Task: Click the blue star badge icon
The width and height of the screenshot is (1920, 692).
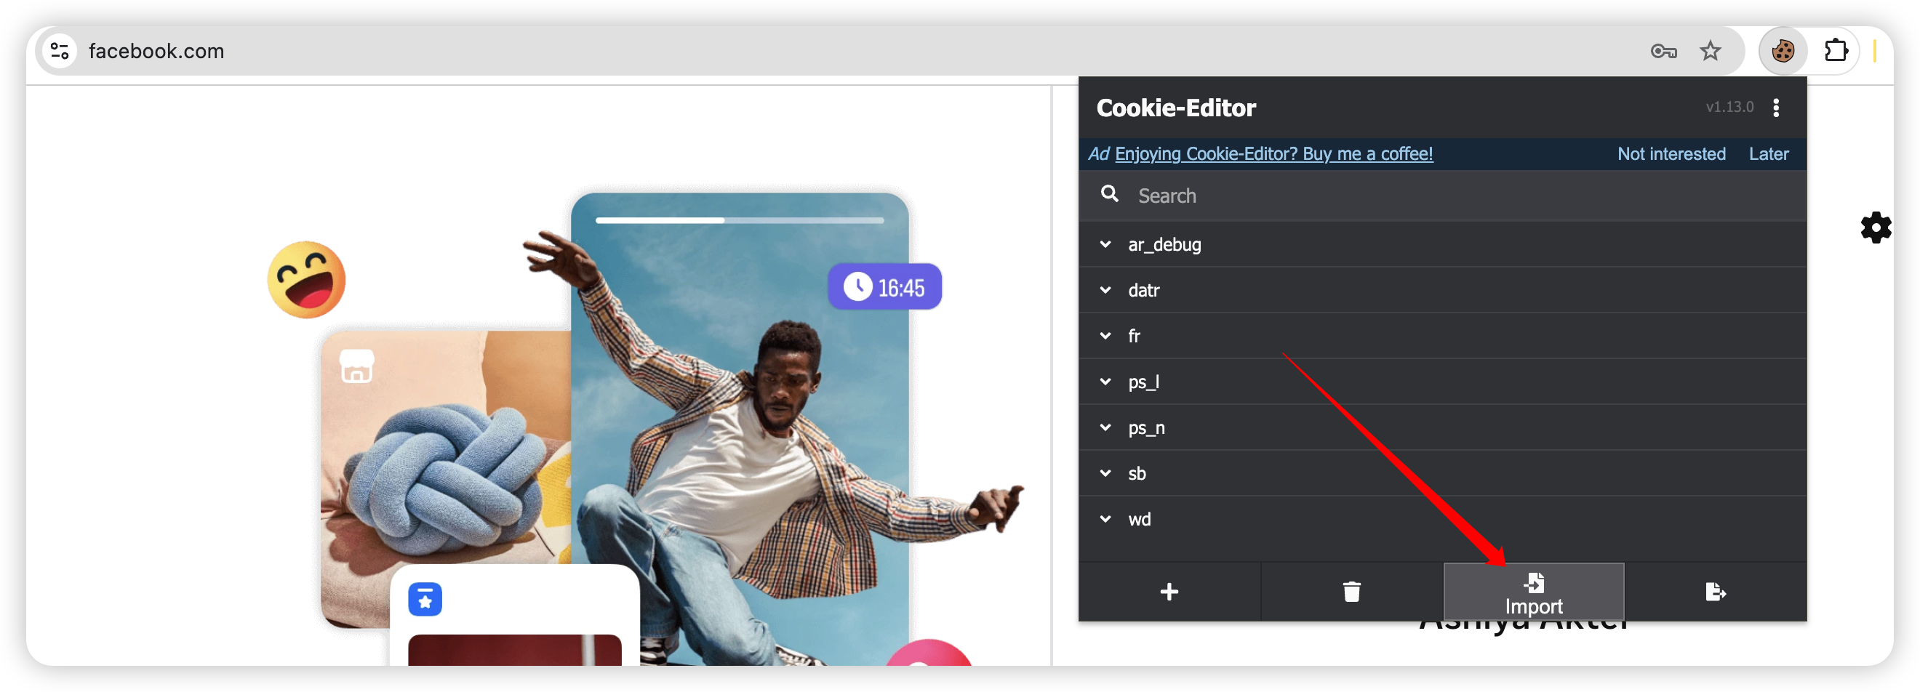Action: 425,599
